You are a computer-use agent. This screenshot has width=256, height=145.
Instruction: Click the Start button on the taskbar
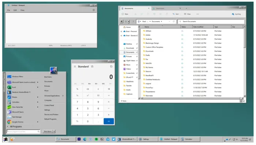pos(5,139)
